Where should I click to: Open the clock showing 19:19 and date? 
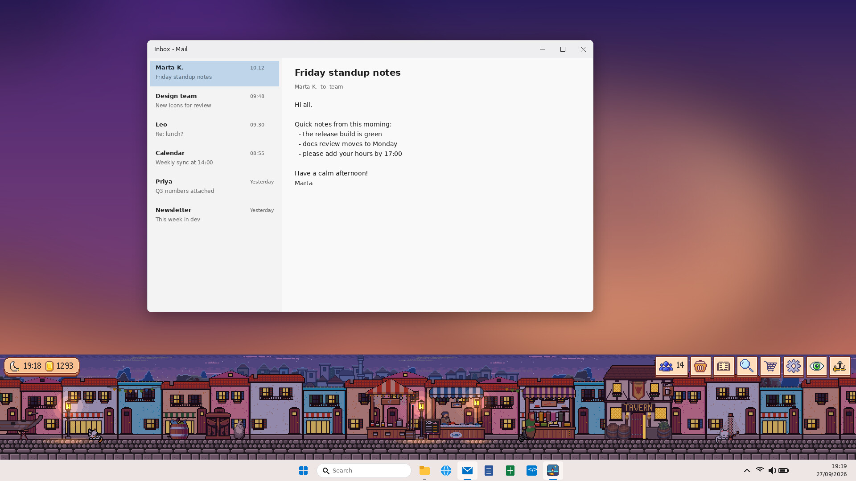click(831, 471)
